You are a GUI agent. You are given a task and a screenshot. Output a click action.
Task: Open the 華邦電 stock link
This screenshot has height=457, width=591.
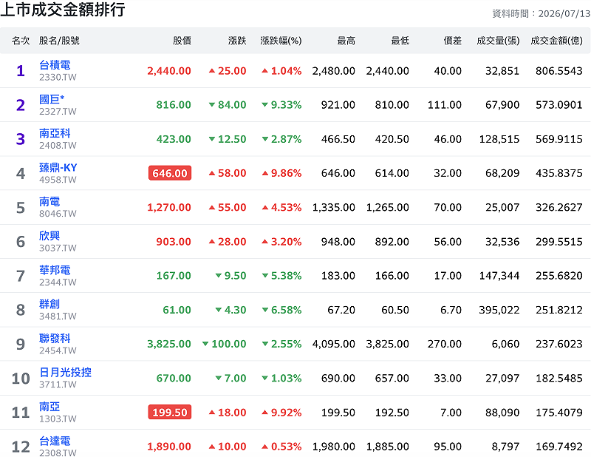(55, 270)
